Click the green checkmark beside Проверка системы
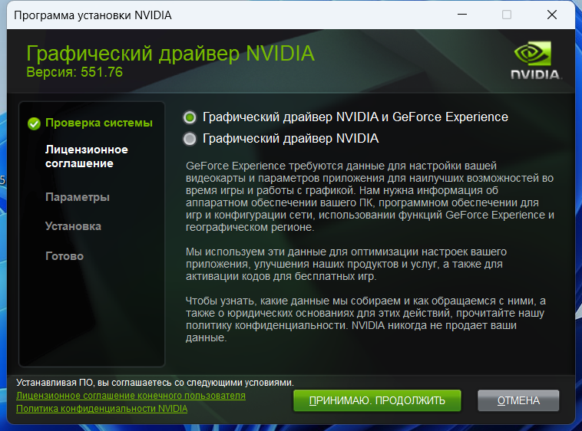The height and width of the screenshot is (431, 582). click(x=34, y=123)
